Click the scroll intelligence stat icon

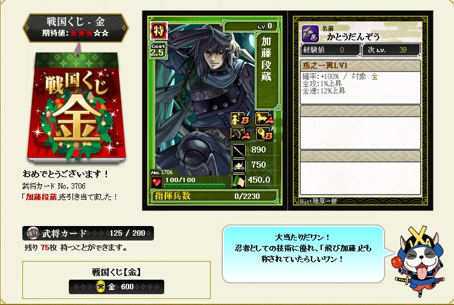(239, 181)
